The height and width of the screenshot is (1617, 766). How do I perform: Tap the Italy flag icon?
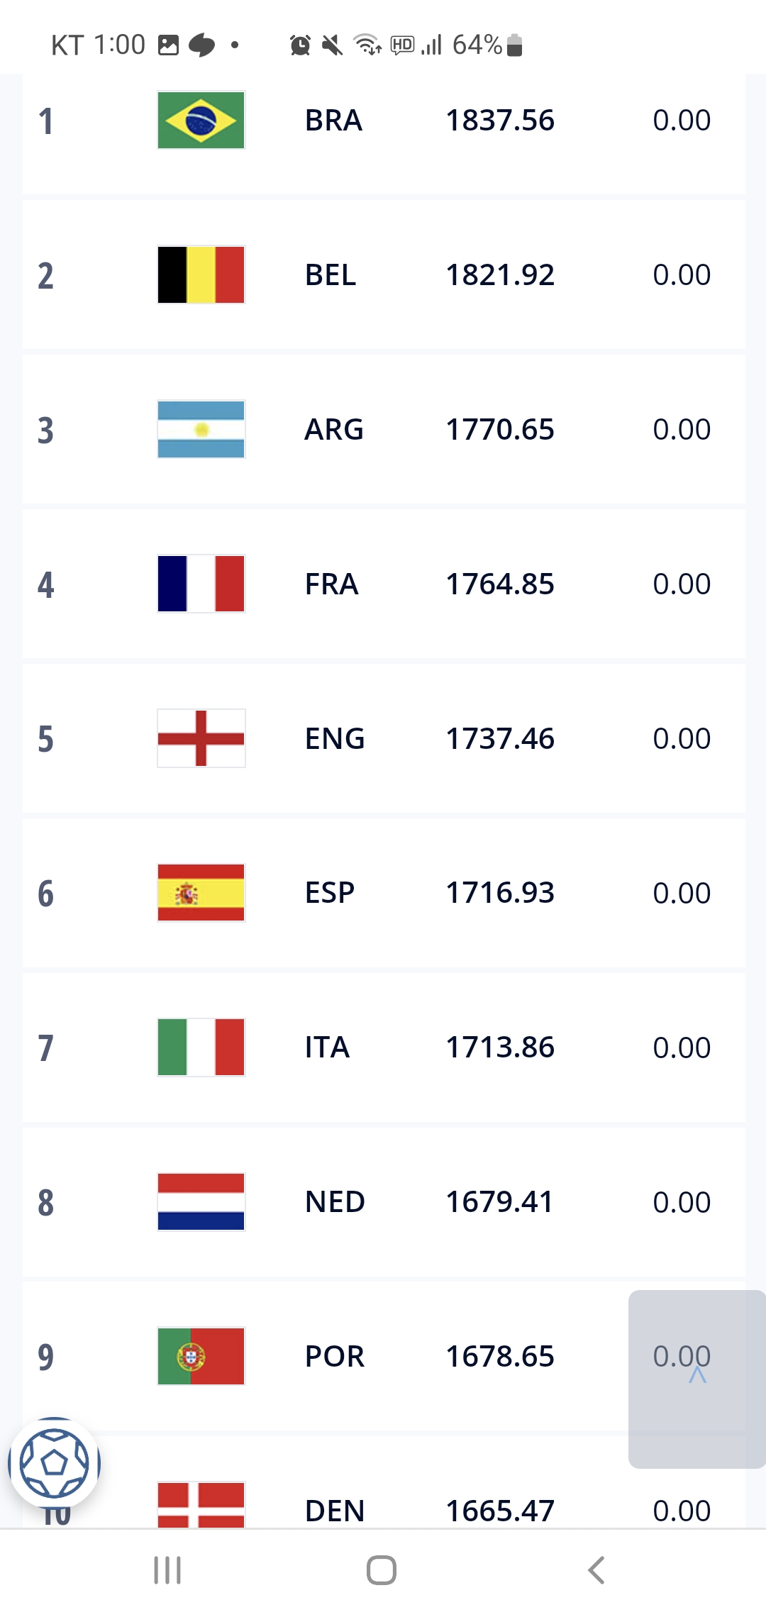coord(201,1048)
